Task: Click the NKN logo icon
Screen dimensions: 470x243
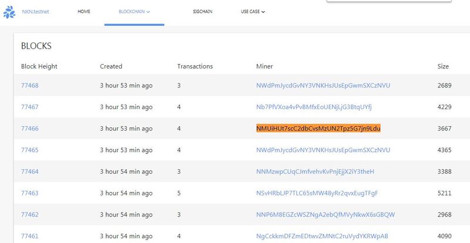Action: pyautogui.click(x=9, y=11)
